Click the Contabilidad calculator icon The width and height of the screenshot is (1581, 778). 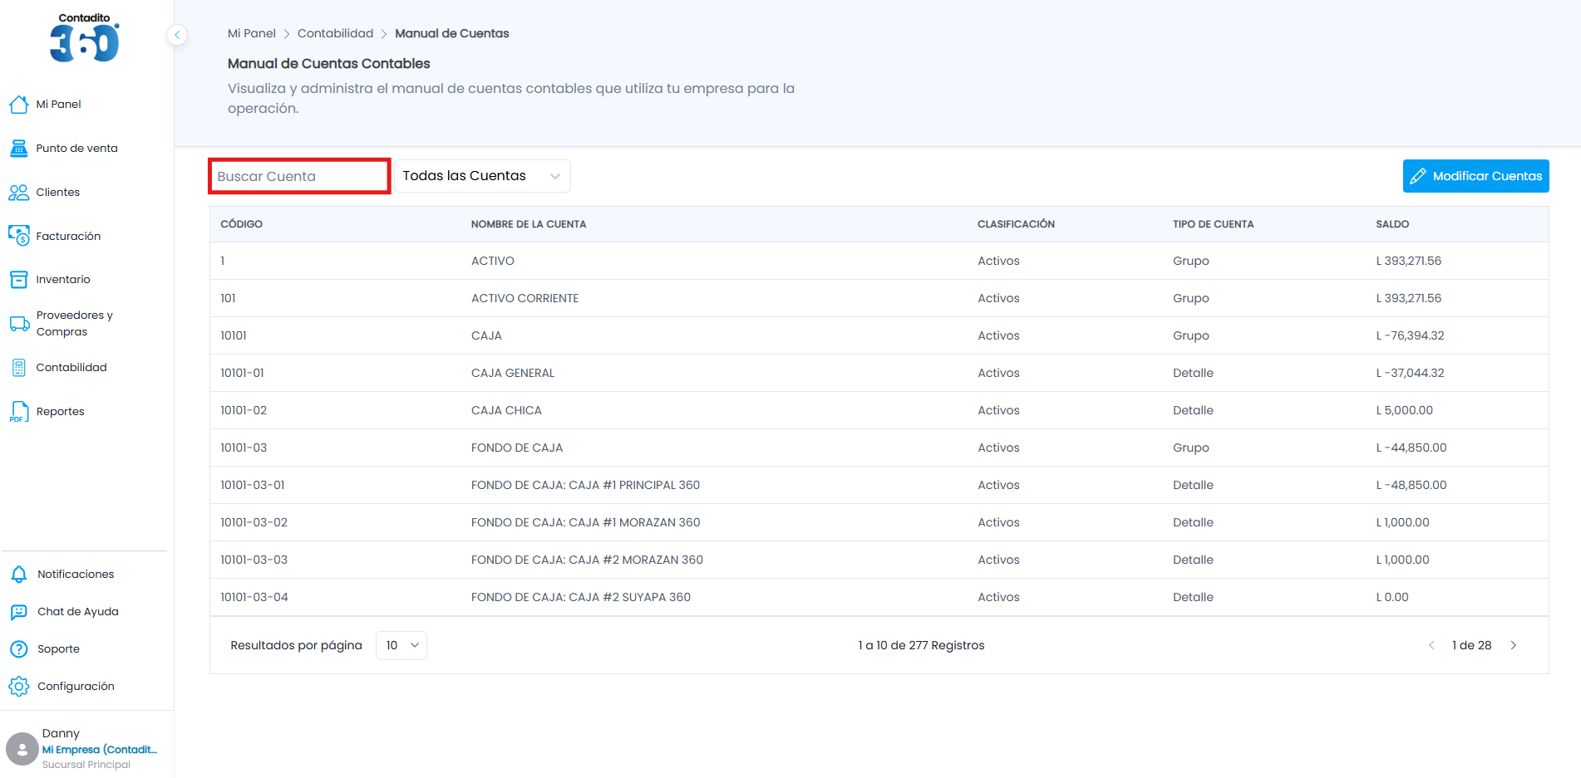pyautogui.click(x=19, y=368)
